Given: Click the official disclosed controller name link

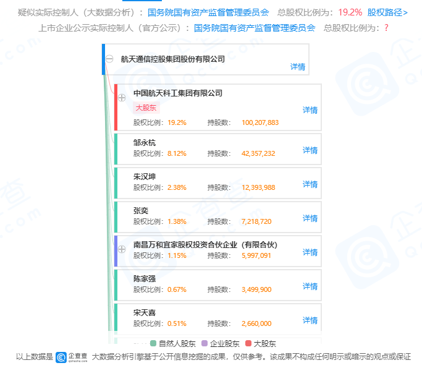Looking at the screenshot, I should [x=255, y=28].
